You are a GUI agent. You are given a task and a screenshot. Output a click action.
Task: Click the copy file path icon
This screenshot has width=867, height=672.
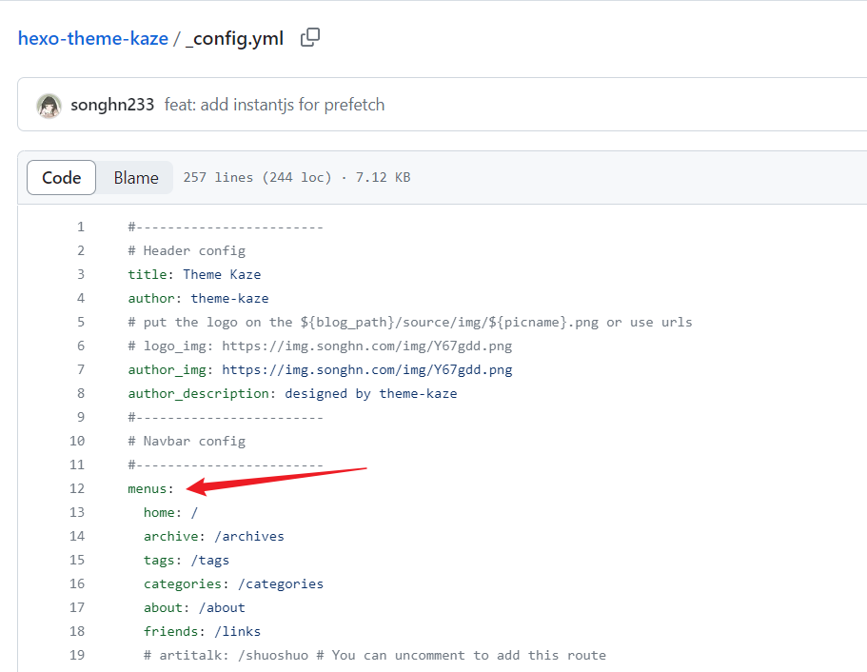click(x=309, y=37)
